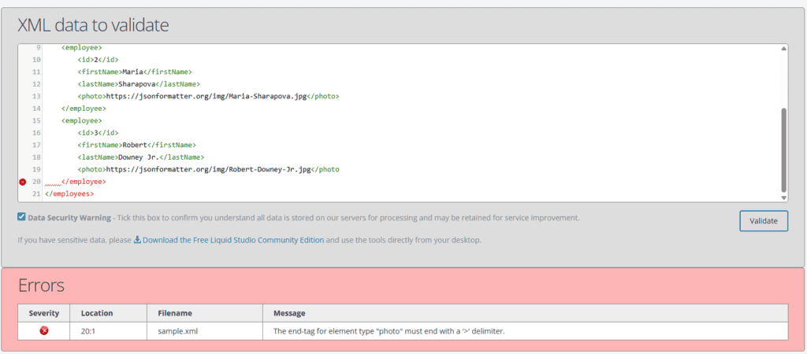
Task: Untick the Data Security Warning checkbox
Action: click(21, 217)
